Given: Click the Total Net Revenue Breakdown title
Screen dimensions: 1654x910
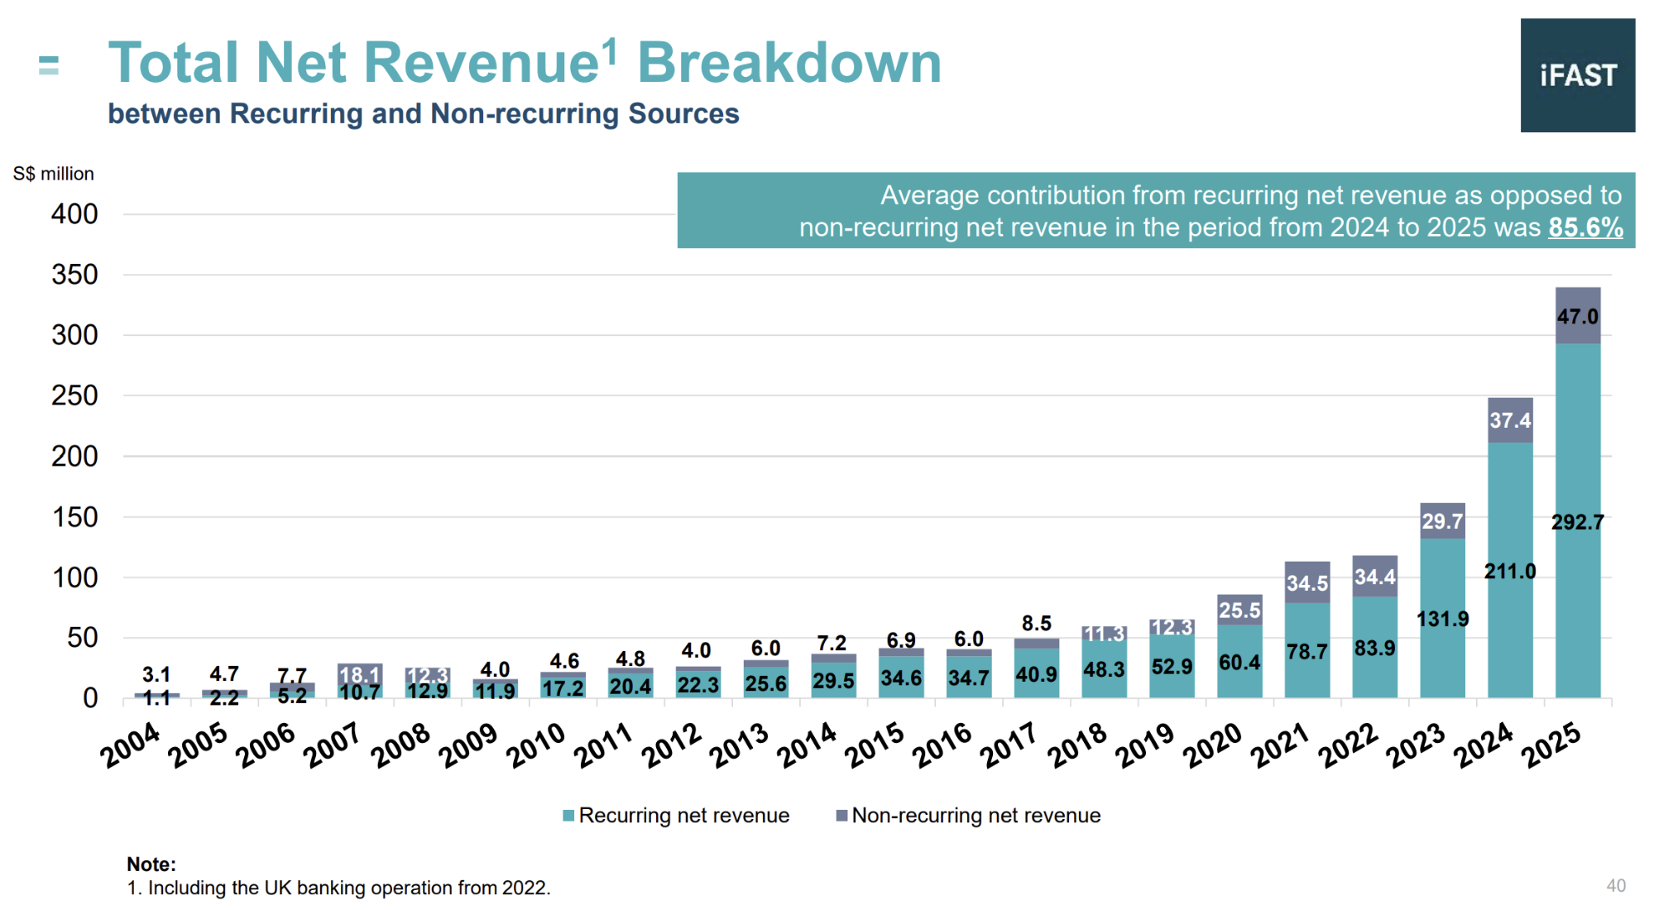Looking at the screenshot, I should click(525, 63).
